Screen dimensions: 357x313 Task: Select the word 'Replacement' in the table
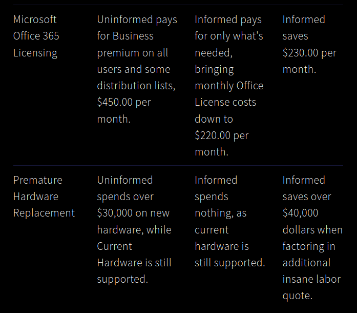pyautogui.click(x=44, y=213)
